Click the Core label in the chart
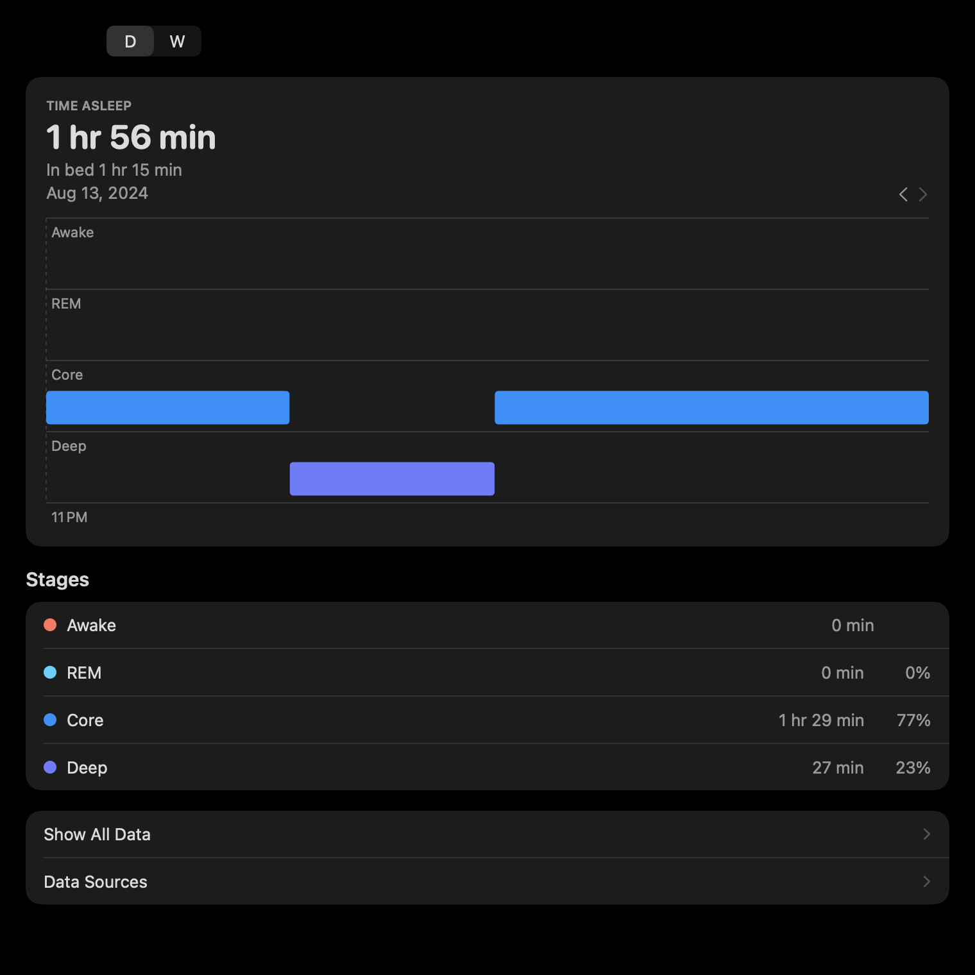975x975 pixels. coord(67,375)
